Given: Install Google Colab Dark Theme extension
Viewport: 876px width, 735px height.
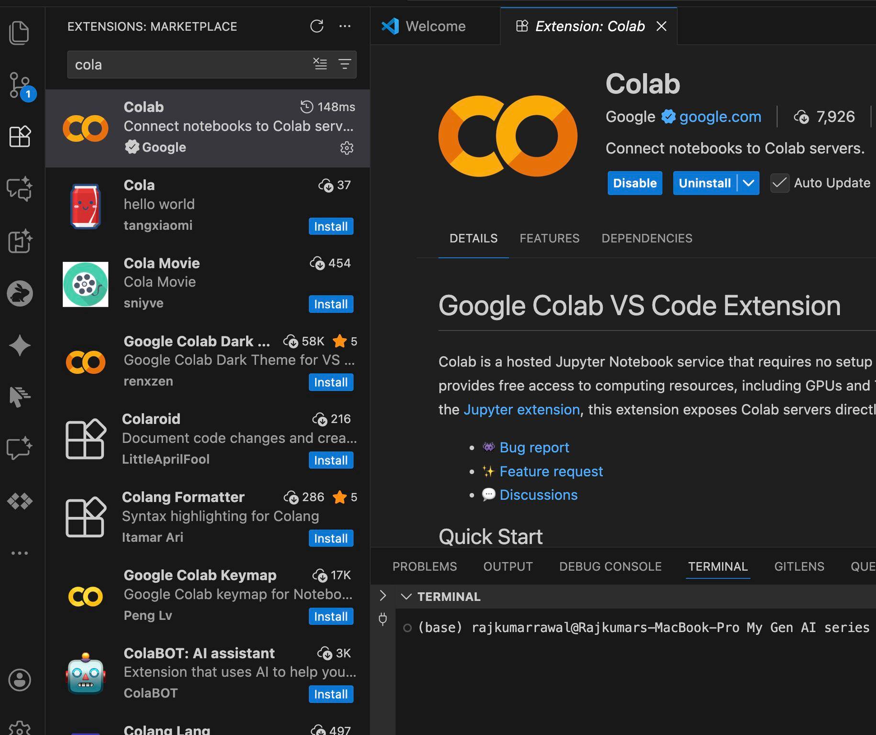Looking at the screenshot, I should [331, 382].
